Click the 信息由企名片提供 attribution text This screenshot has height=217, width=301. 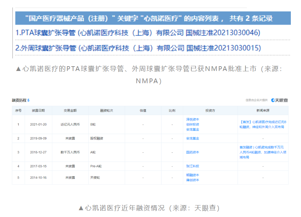click(x=256, y=100)
